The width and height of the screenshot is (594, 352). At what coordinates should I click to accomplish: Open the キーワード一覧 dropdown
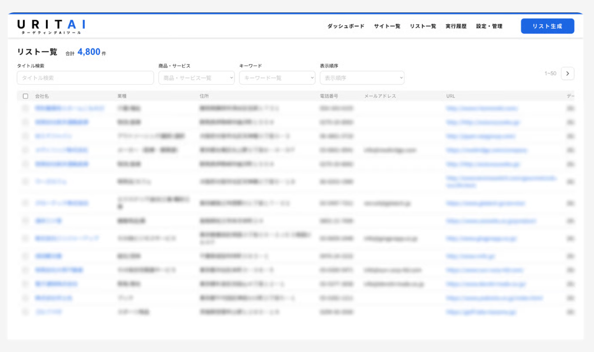[x=277, y=78]
